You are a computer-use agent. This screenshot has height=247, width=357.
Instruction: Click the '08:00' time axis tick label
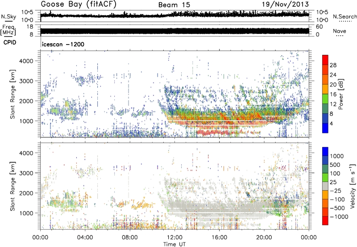[x=130, y=238]
